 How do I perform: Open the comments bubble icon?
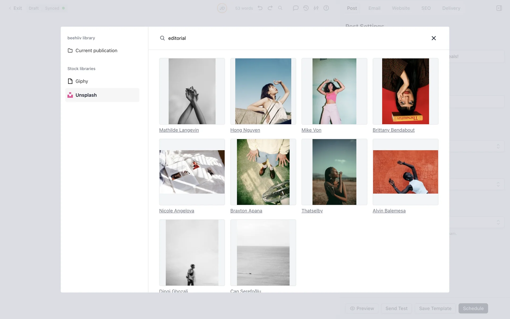click(x=296, y=8)
